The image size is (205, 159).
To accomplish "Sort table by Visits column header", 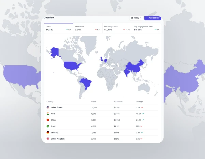I will (x=94, y=101).
